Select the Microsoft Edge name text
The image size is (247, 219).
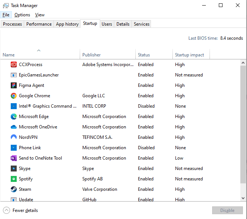tap(34, 117)
